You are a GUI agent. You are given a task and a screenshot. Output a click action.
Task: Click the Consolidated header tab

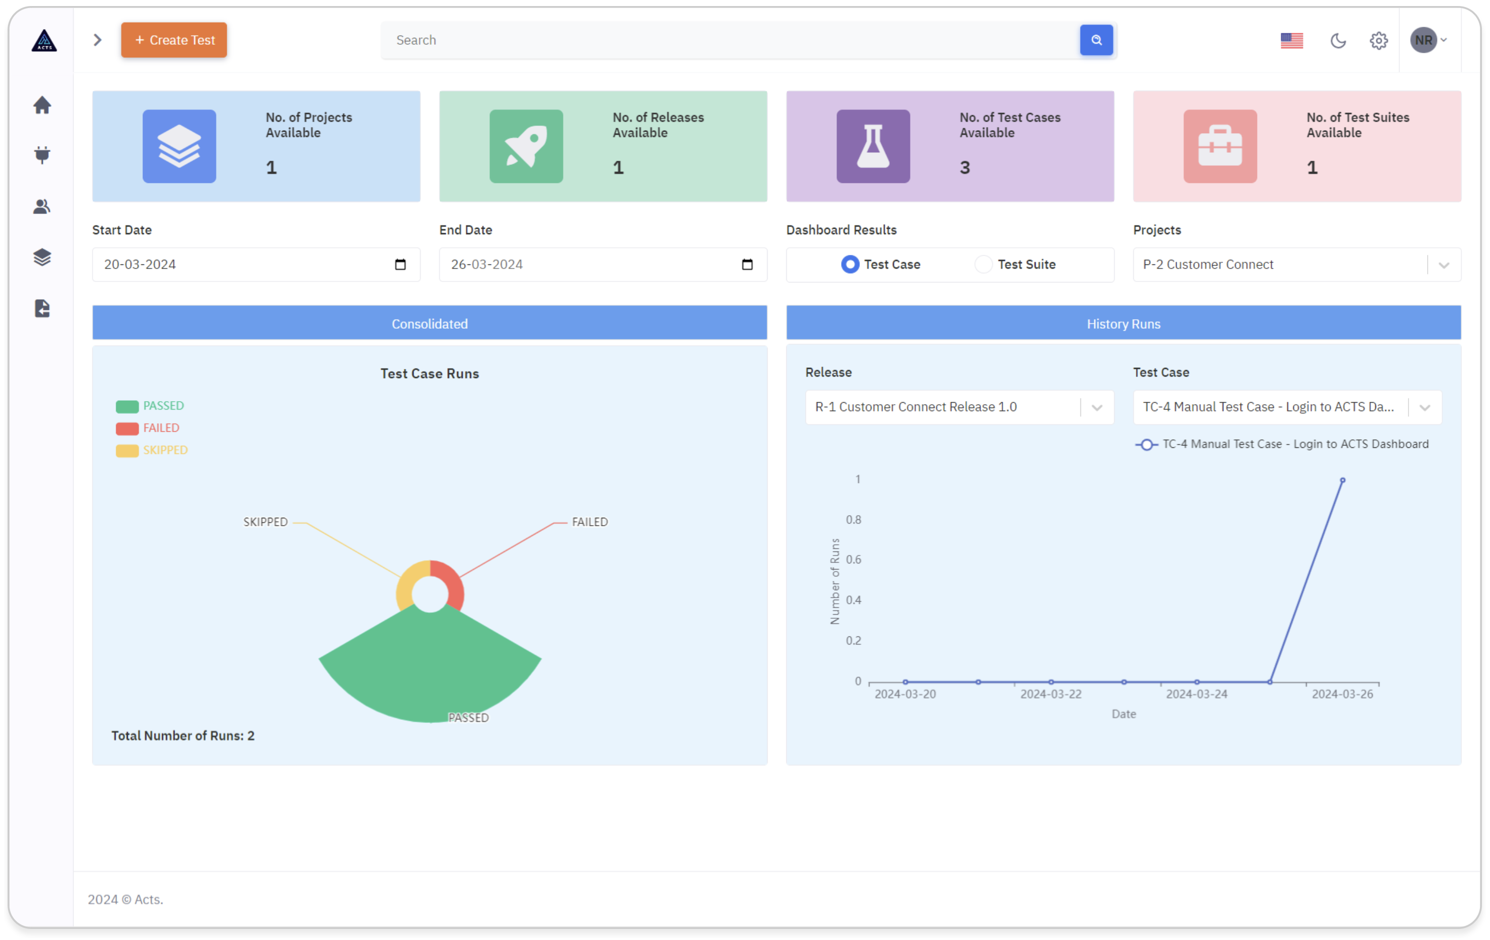click(430, 323)
